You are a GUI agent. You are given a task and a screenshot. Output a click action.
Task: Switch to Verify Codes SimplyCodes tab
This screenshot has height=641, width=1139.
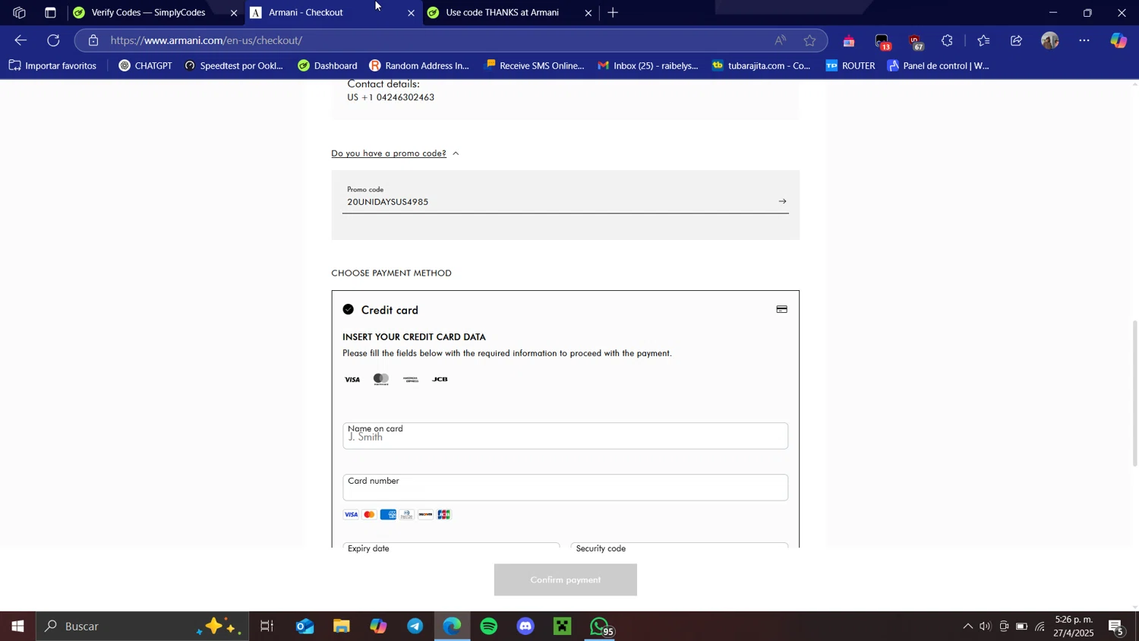point(149,13)
